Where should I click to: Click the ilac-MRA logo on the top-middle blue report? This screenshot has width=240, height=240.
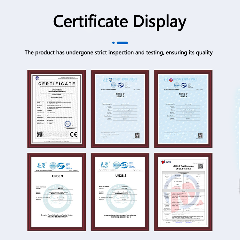[x=114, y=85]
